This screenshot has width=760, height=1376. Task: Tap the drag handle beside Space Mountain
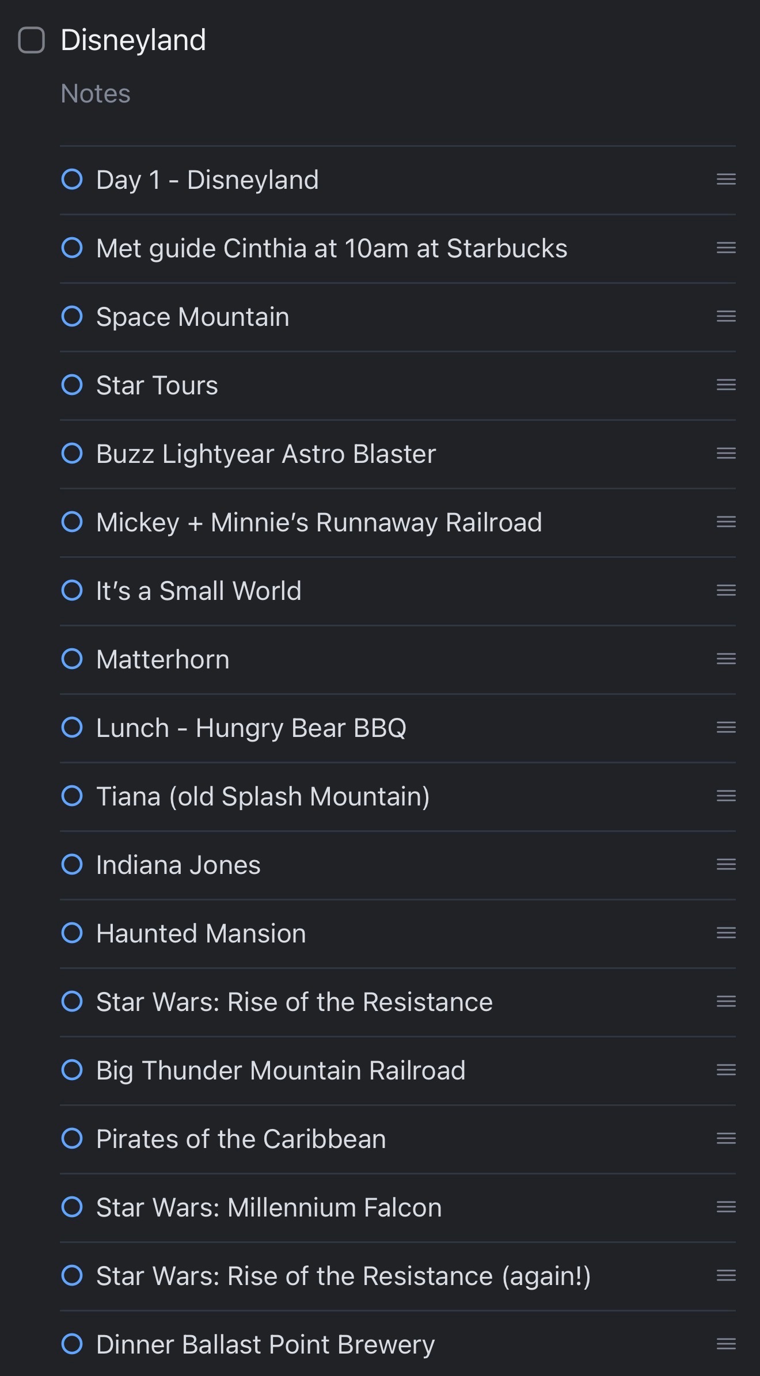(x=726, y=316)
